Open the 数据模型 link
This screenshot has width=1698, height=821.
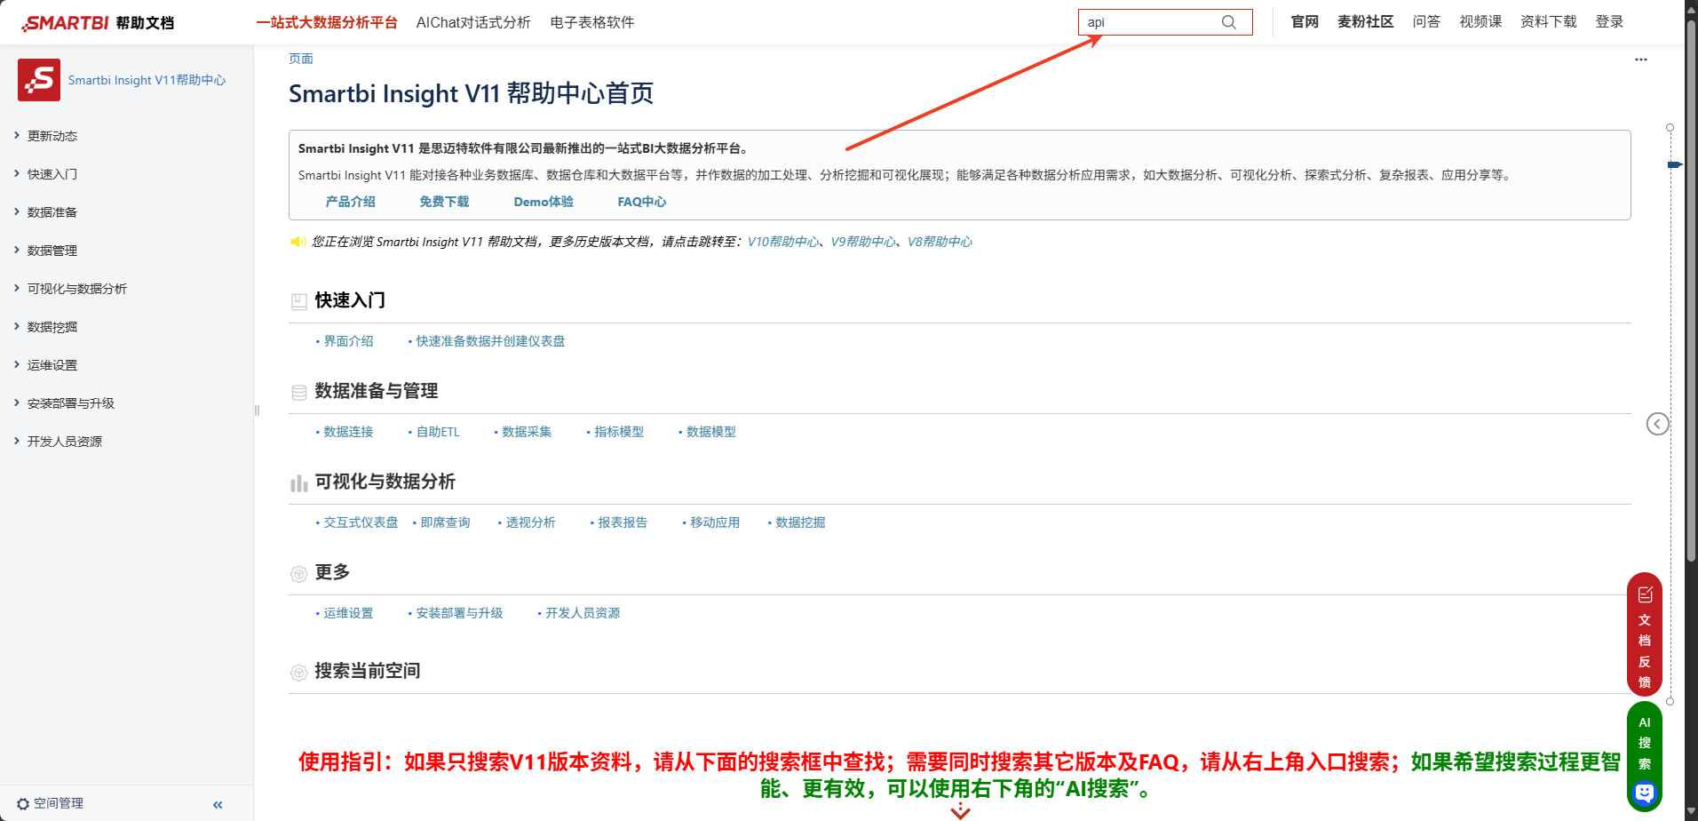[x=711, y=432]
